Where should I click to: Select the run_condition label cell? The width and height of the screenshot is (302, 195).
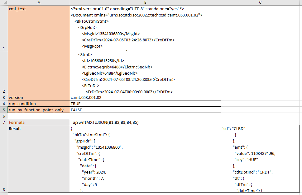tap(39, 104)
